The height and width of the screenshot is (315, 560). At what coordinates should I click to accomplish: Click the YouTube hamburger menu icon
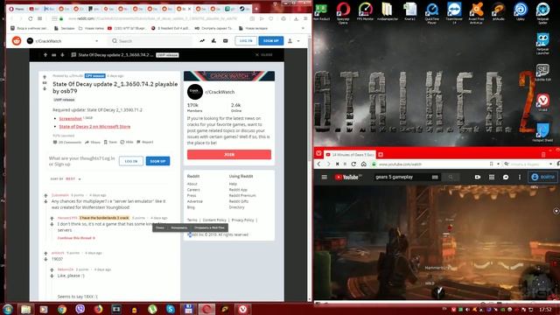pos(325,177)
